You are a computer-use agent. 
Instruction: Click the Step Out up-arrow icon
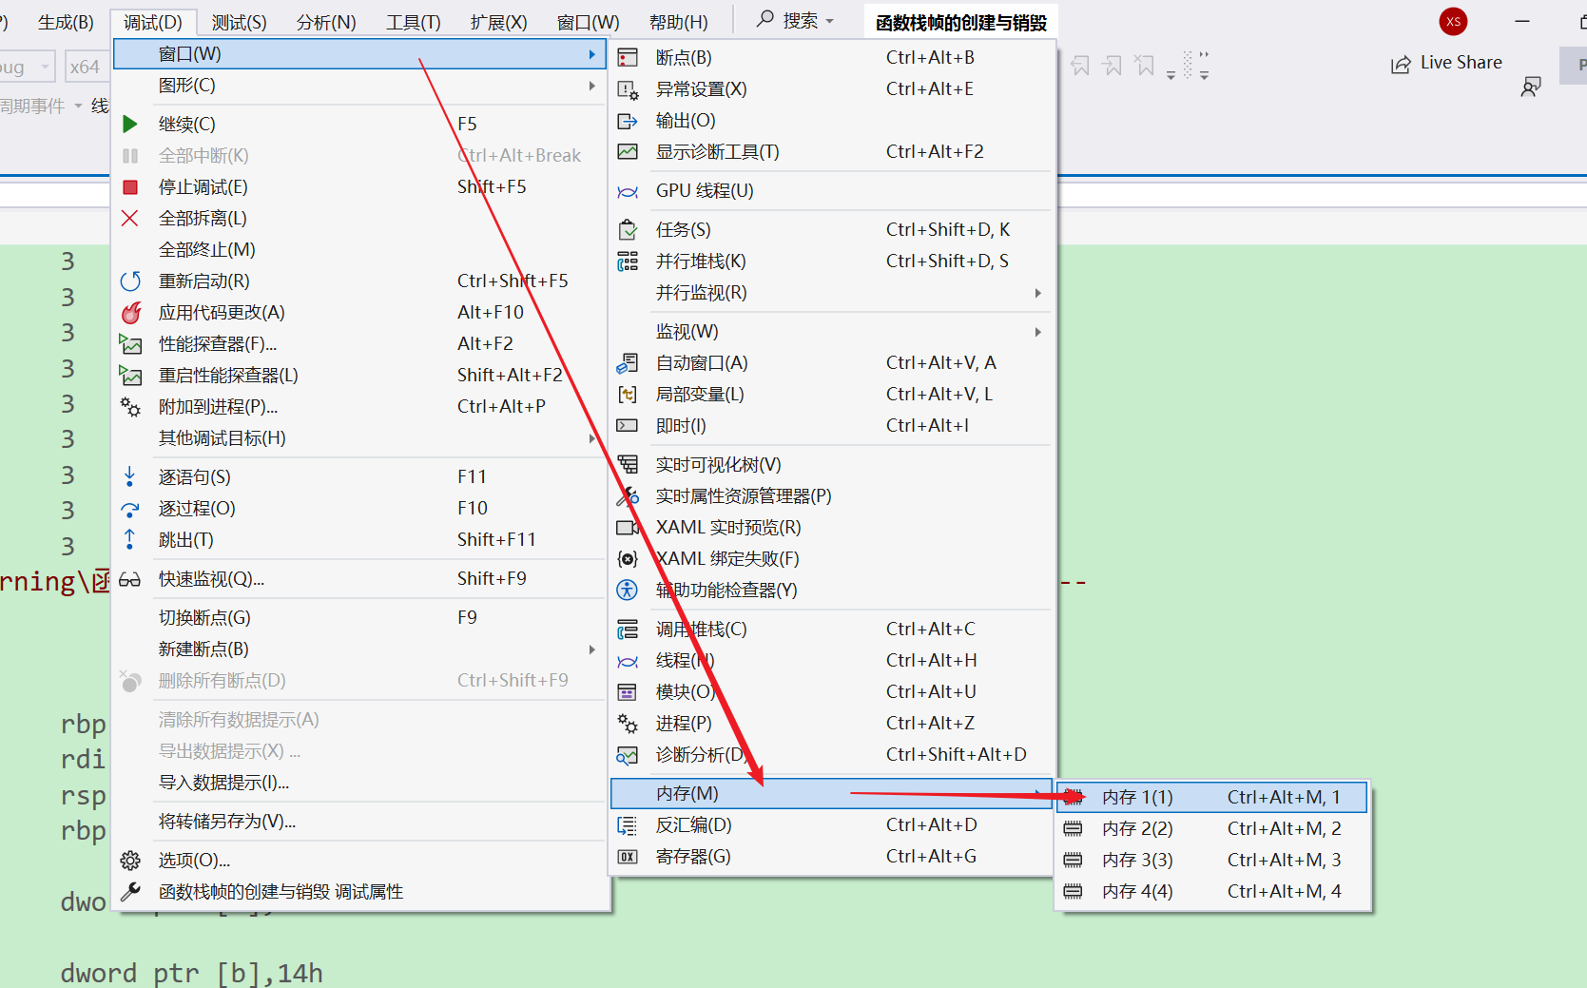[x=130, y=540]
